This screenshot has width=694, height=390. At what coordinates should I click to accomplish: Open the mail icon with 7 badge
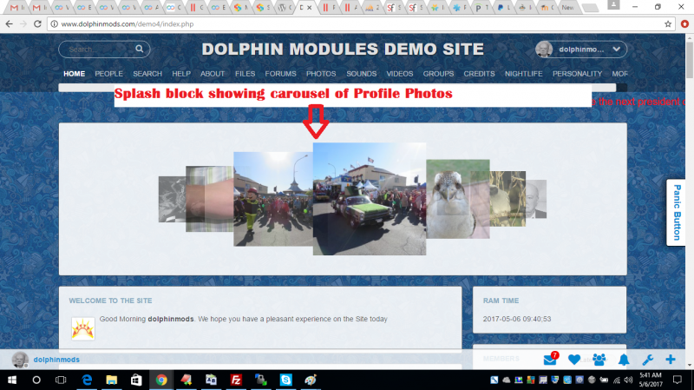click(550, 360)
